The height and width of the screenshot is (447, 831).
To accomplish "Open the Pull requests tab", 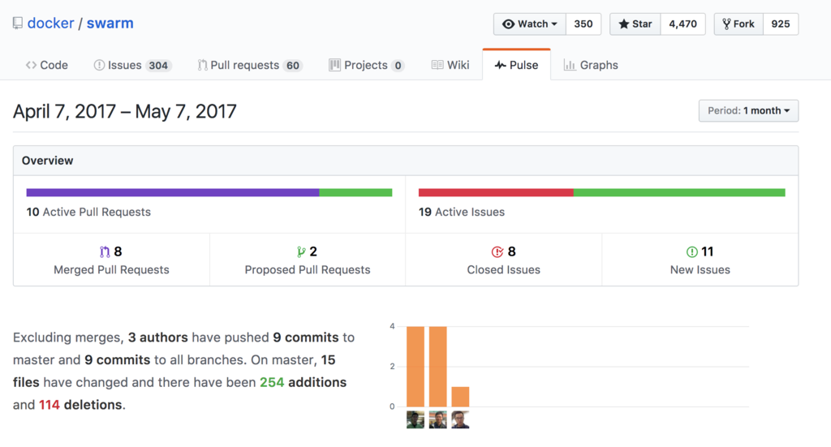I will pyautogui.click(x=250, y=65).
